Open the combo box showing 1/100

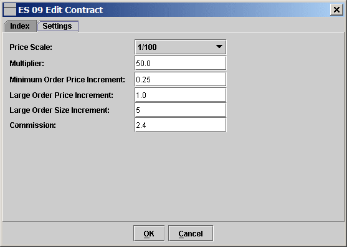181,47
